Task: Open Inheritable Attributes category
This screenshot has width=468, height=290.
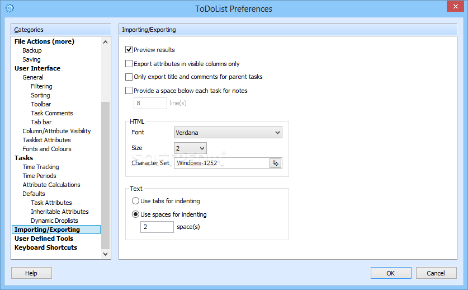Action: click(60, 212)
